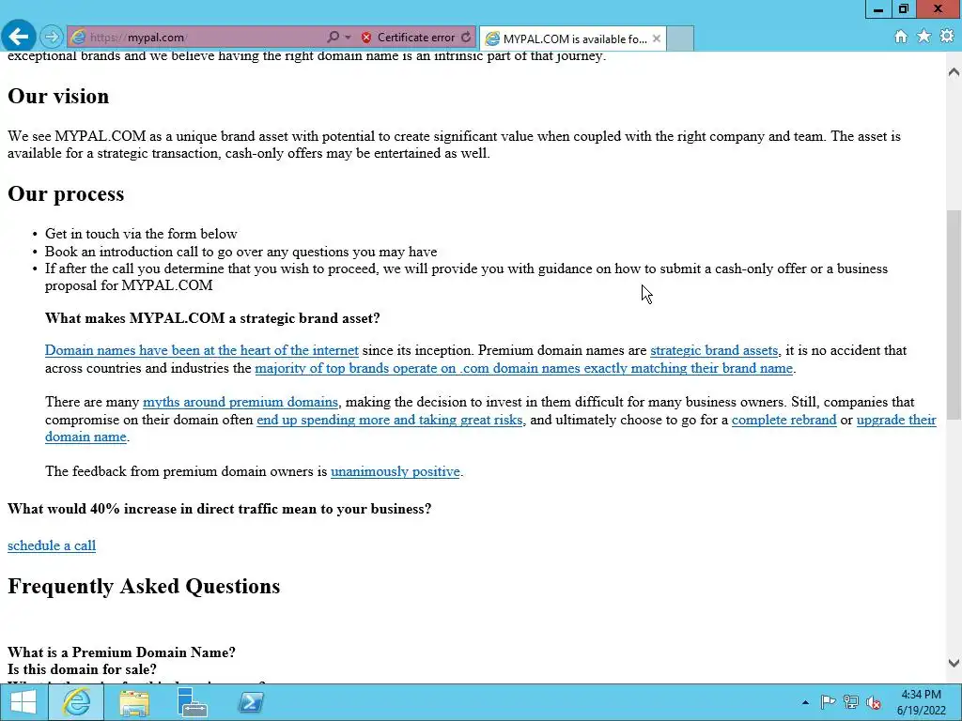Open Action Center flag icon

[x=828, y=702]
